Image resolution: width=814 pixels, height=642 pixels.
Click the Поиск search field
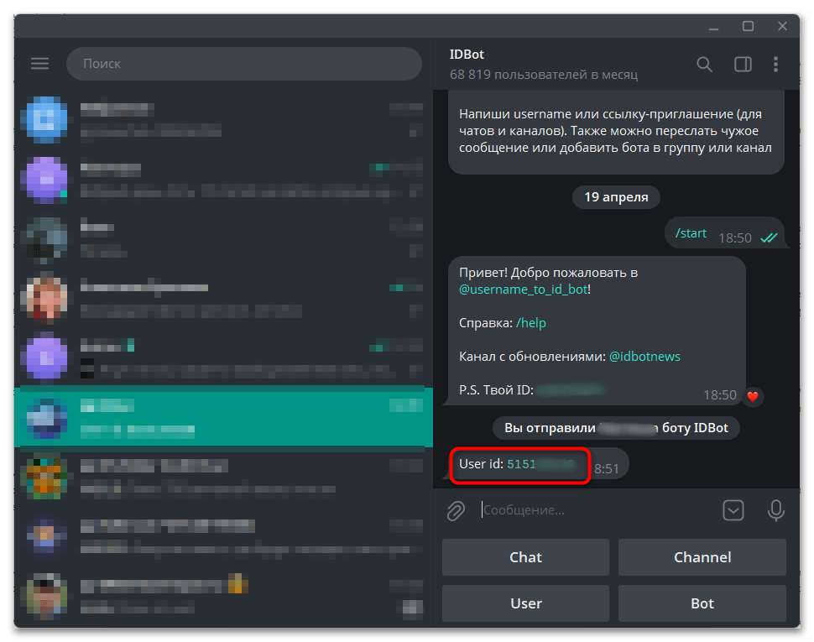pyautogui.click(x=244, y=63)
